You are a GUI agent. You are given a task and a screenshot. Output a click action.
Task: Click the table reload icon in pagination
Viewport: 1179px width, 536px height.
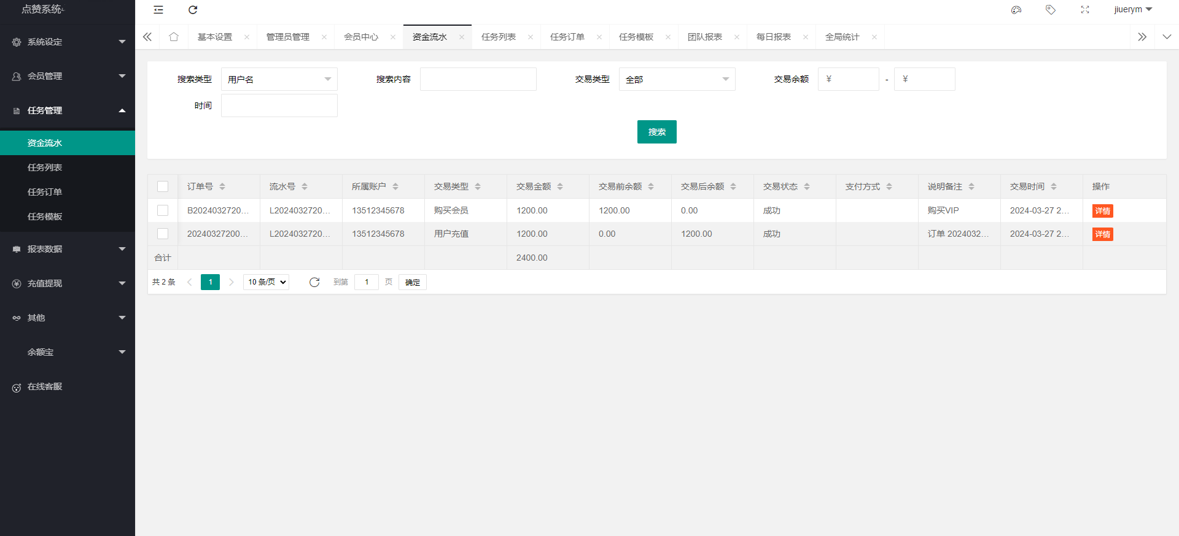(x=314, y=282)
